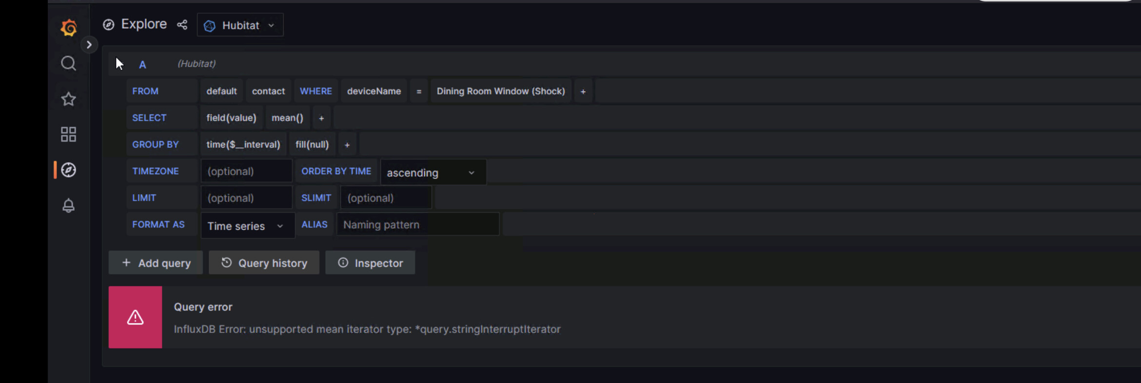Click the ORDER BY TIME label

coord(336,171)
